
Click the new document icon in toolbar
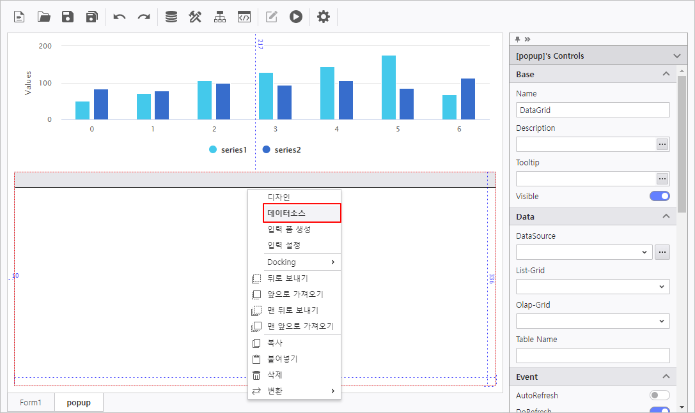19,17
